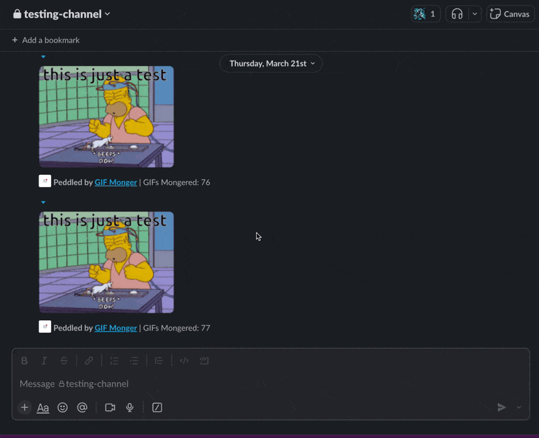This screenshot has width=539, height=438.
Task: Toggle bold formatting
Action: click(x=24, y=361)
